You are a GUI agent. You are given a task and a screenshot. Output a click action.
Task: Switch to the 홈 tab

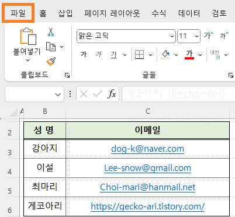coord(43,13)
